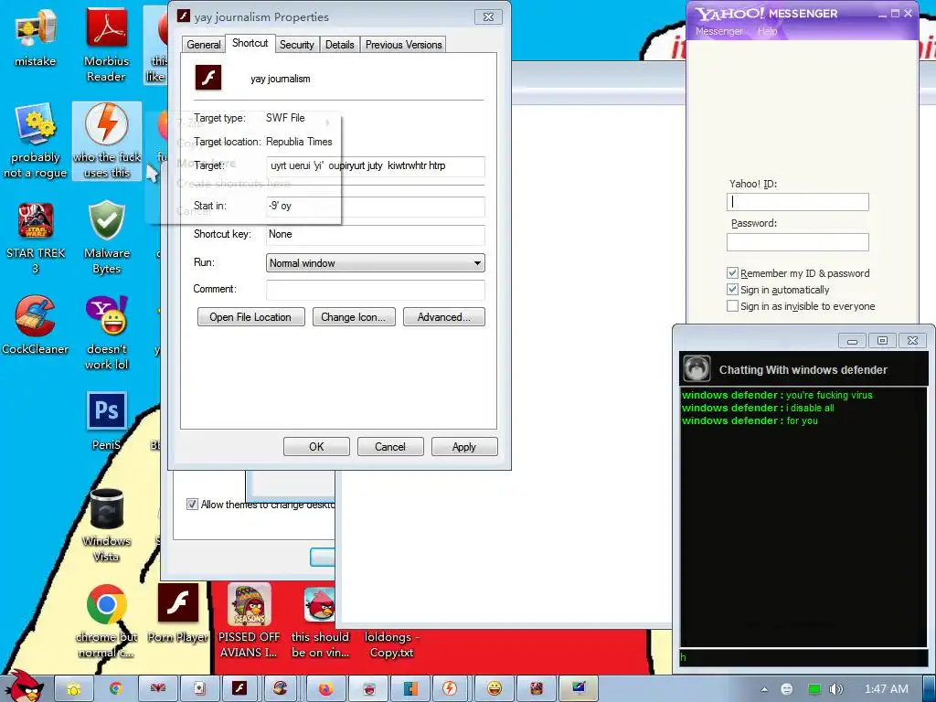Click Firefox icon in the taskbar
936x702 pixels.
pos(325,689)
